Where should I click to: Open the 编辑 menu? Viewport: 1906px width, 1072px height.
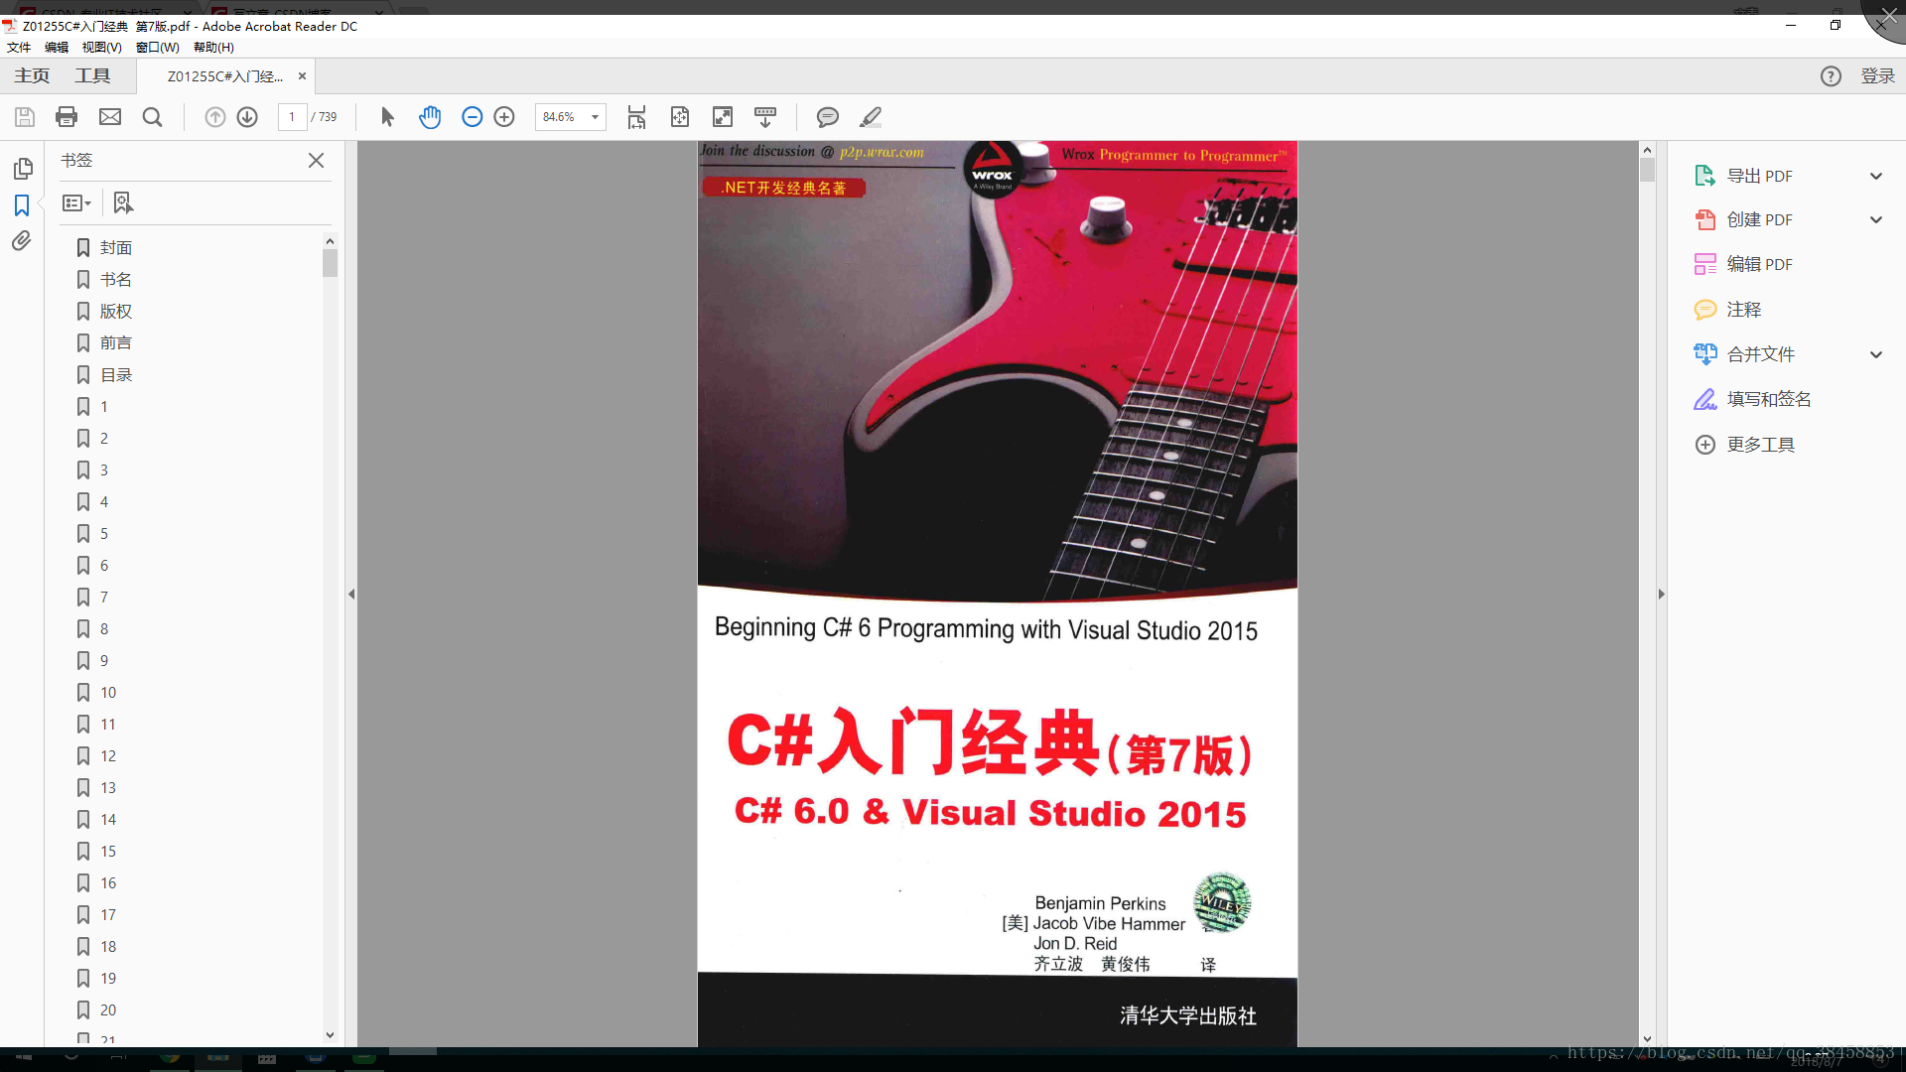[x=57, y=47]
